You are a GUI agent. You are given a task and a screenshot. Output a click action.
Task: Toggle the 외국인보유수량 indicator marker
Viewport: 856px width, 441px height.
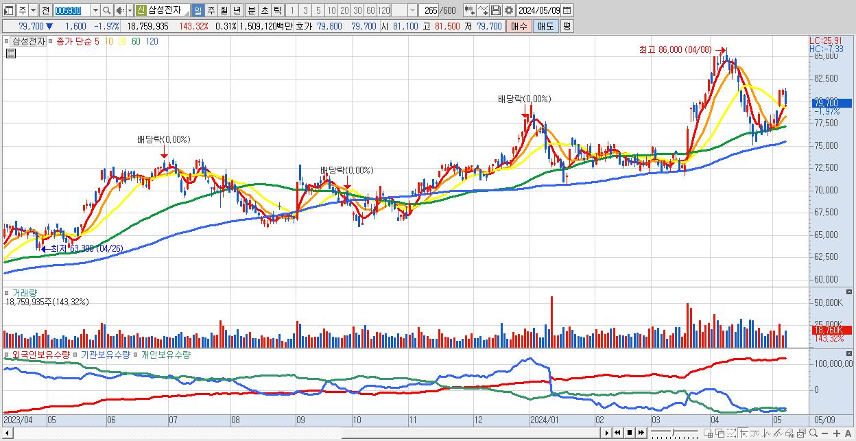coord(8,355)
